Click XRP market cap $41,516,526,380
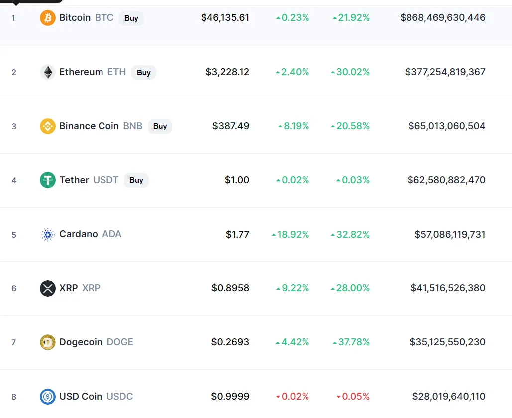This screenshot has width=512, height=418. 448,288
